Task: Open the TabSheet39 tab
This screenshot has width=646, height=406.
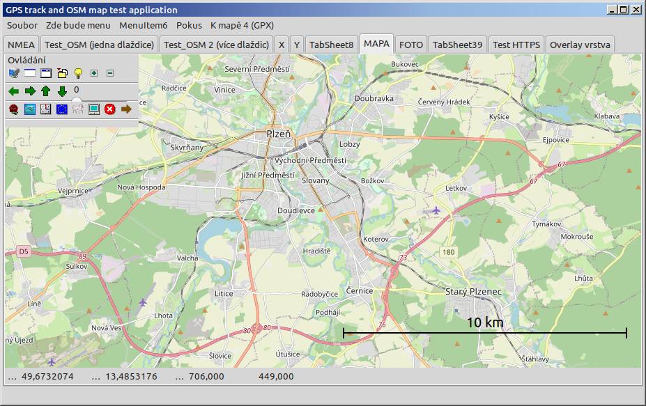Action: click(x=458, y=45)
